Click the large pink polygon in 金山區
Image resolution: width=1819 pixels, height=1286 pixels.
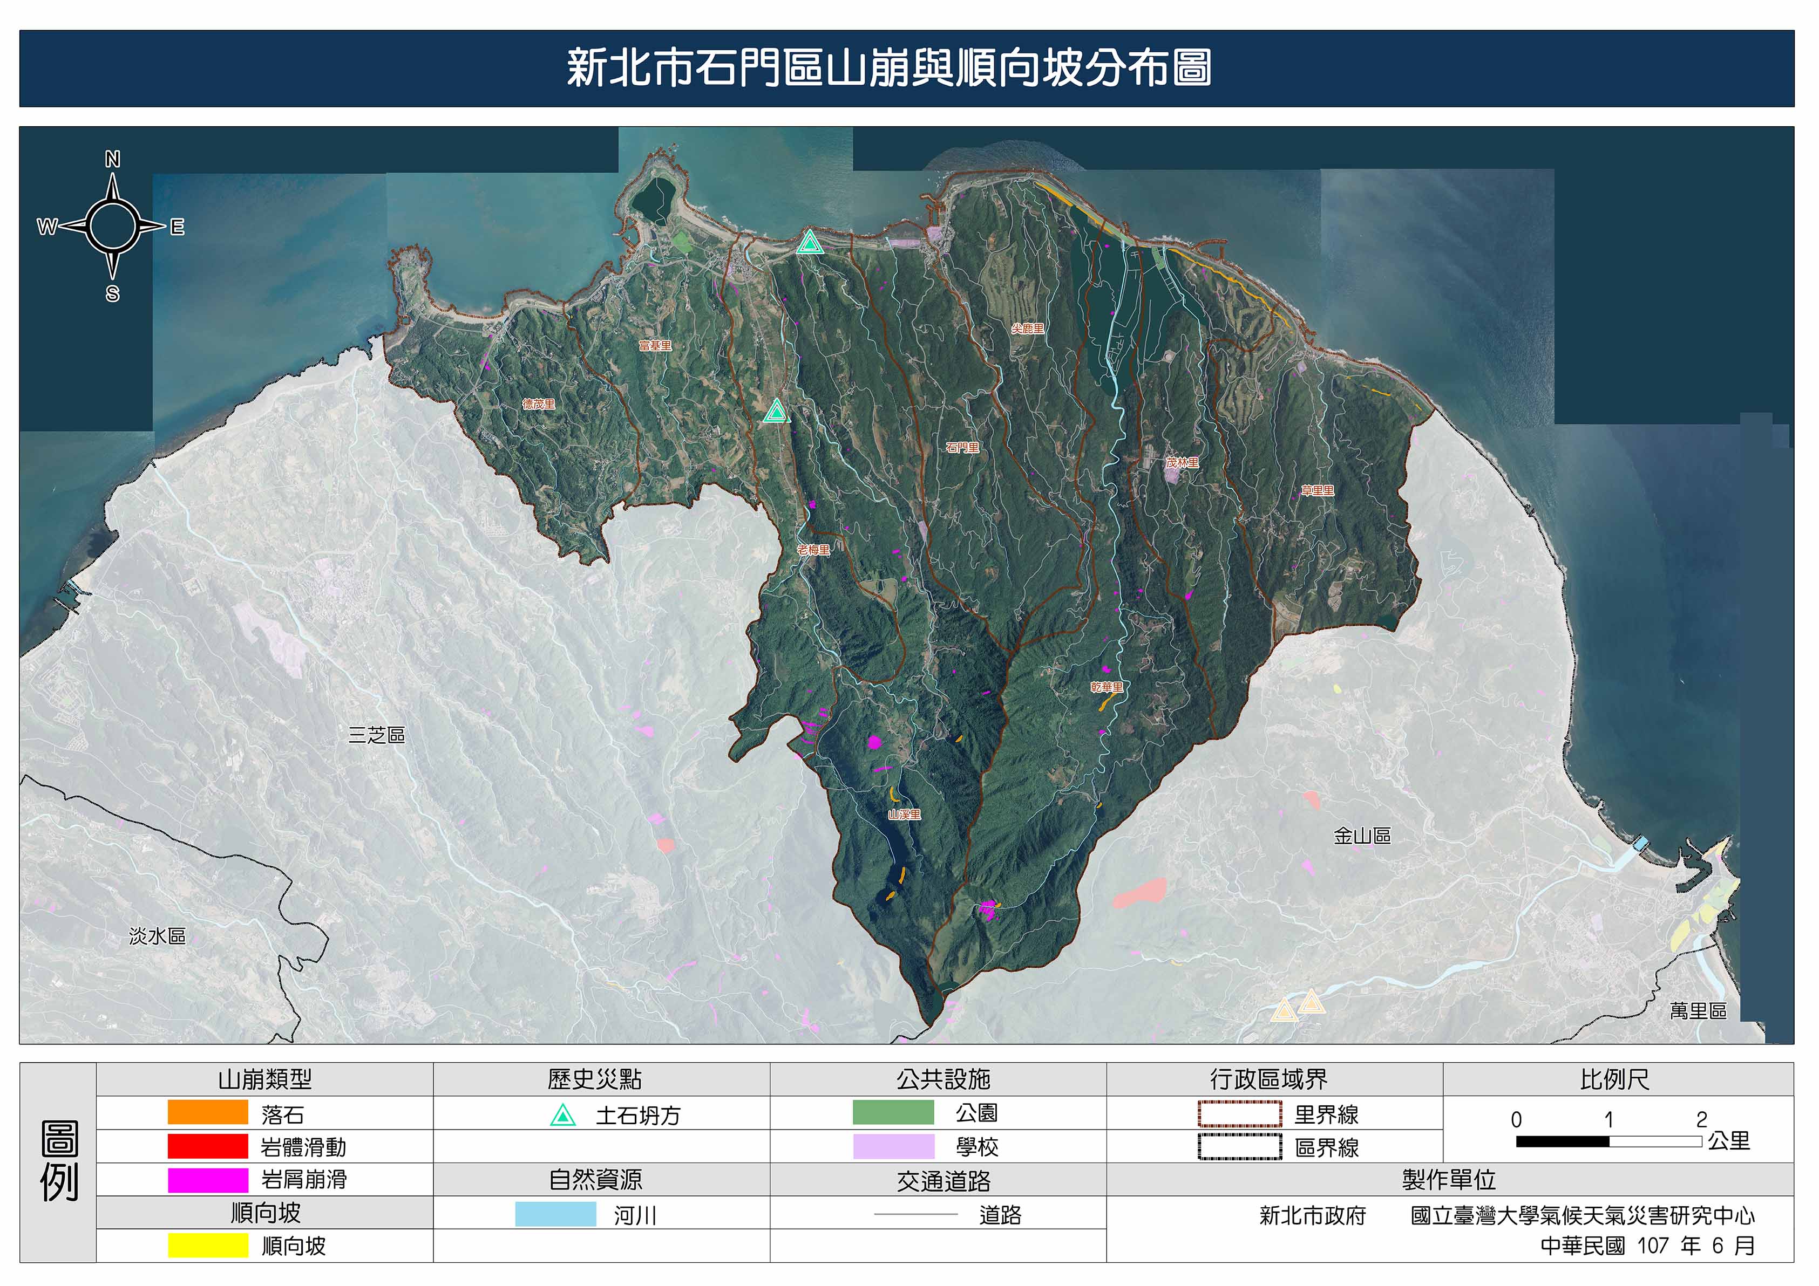tap(1139, 892)
